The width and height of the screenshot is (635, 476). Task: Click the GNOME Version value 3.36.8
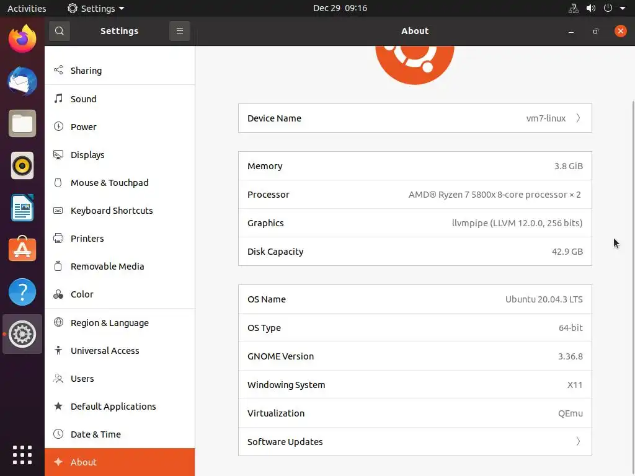coord(571,356)
